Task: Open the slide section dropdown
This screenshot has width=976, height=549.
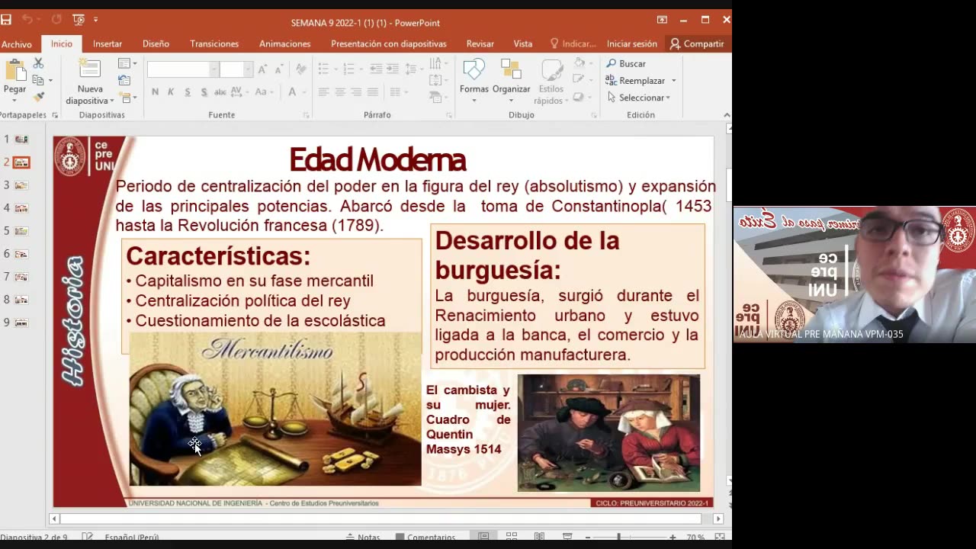Action: 127,98
